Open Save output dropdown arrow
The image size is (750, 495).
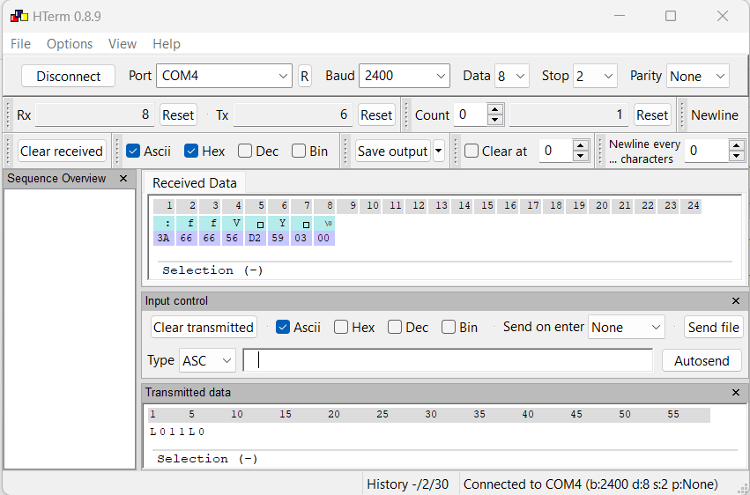(x=438, y=151)
